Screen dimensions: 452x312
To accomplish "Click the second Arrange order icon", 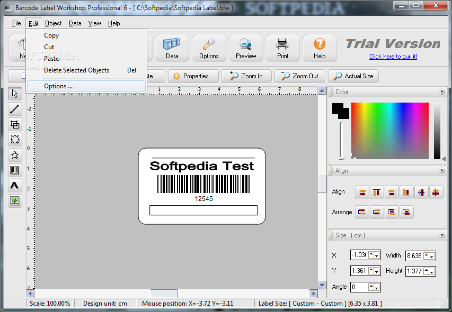I will click(x=377, y=212).
